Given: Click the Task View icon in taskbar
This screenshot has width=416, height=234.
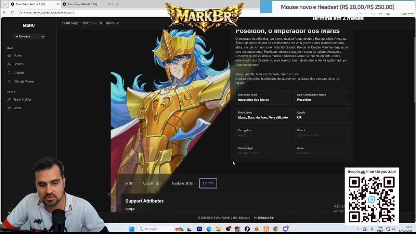Looking at the screenshot, I should 190,229.
